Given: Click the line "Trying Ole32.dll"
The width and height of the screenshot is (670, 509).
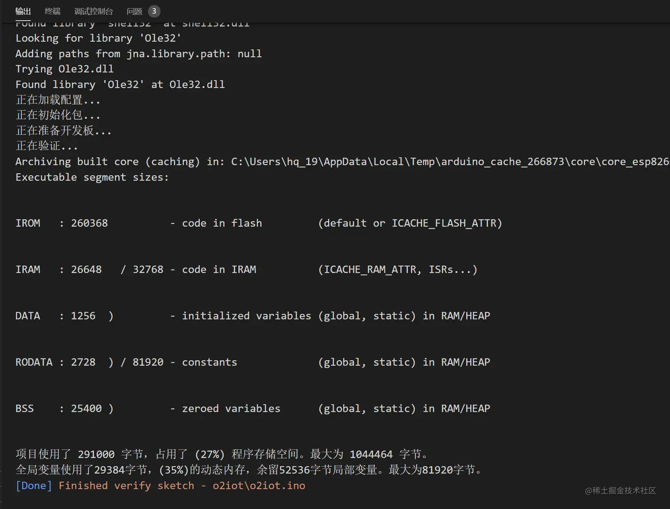Looking at the screenshot, I should [x=65, y=69].
